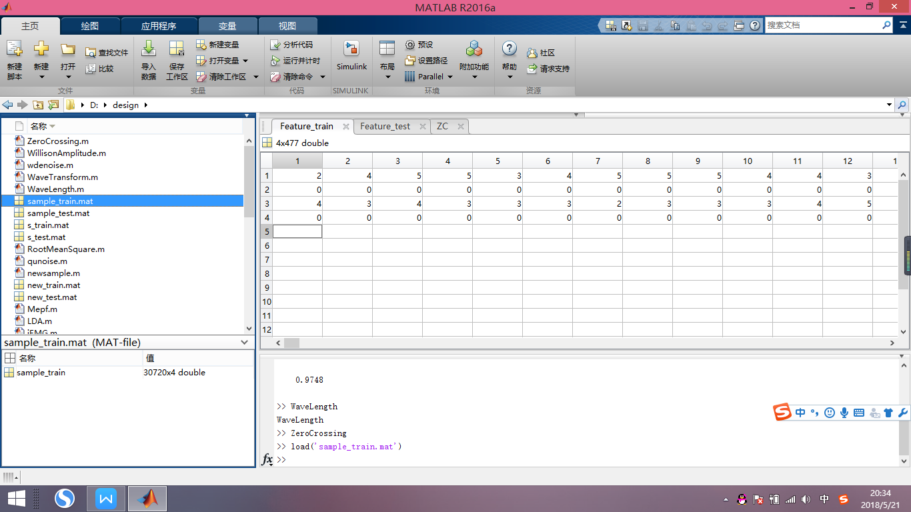Collapse the sample_train.mat details panel
The height and width of the screenshot is (512, 911).
pos(245,343)
